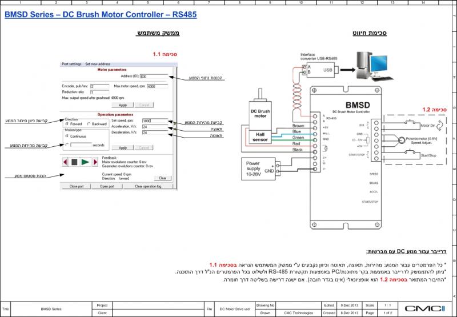
Task: Click the large 'BMSD' controller label
Action: [x=358, y=105]
